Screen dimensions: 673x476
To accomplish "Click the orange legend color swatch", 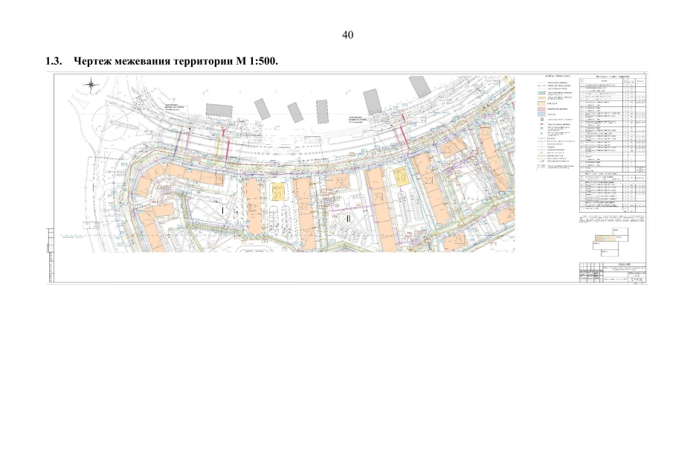I will 541,103.
